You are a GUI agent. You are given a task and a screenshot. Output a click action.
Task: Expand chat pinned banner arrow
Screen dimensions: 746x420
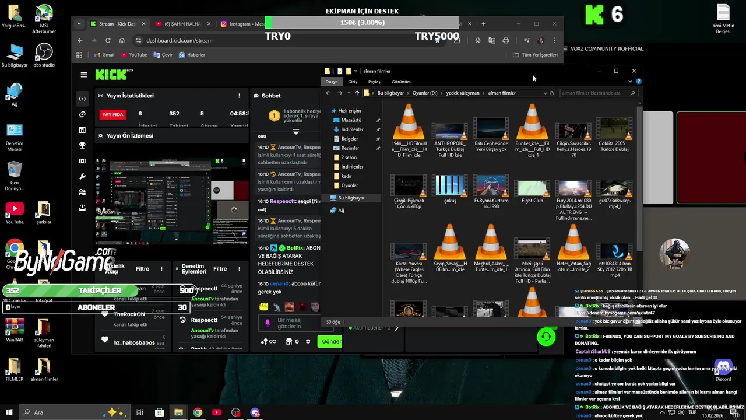[x=296, y=132]
